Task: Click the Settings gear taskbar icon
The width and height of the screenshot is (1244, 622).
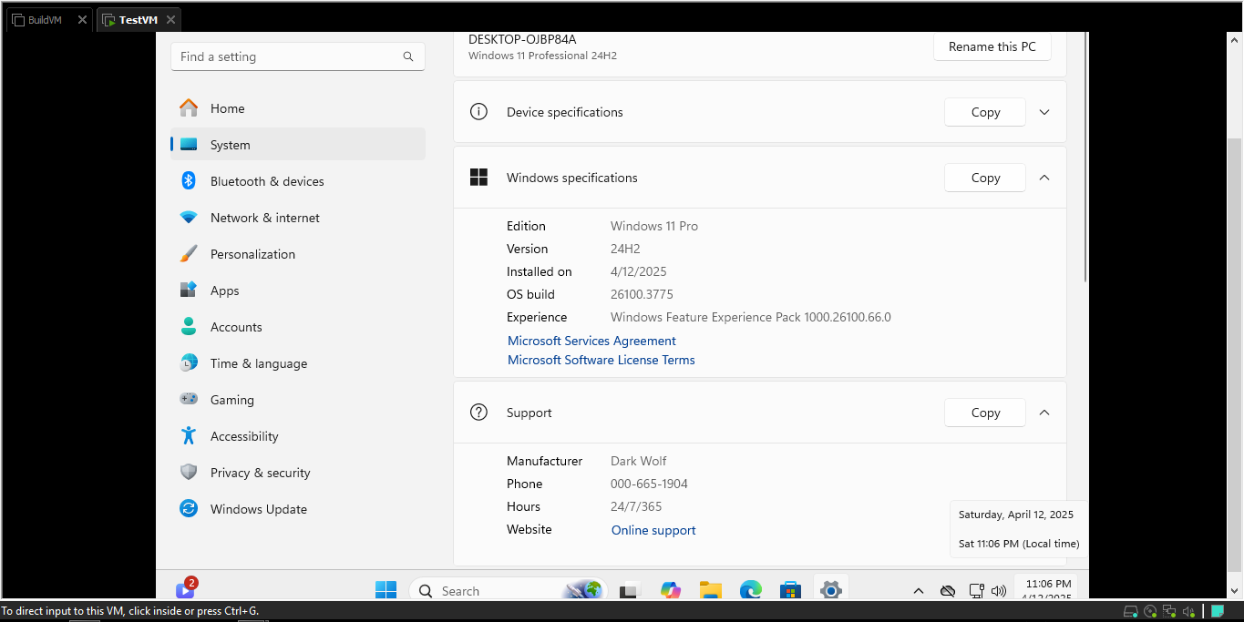Action: tap(830, 590)
